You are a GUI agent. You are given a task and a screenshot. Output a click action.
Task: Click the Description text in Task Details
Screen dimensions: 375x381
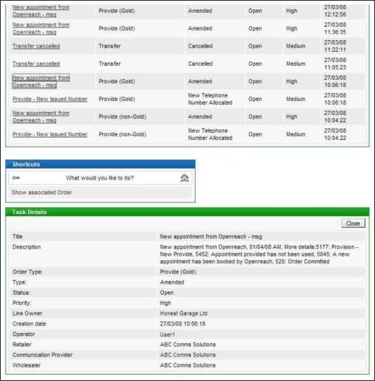tap(259, 254)
